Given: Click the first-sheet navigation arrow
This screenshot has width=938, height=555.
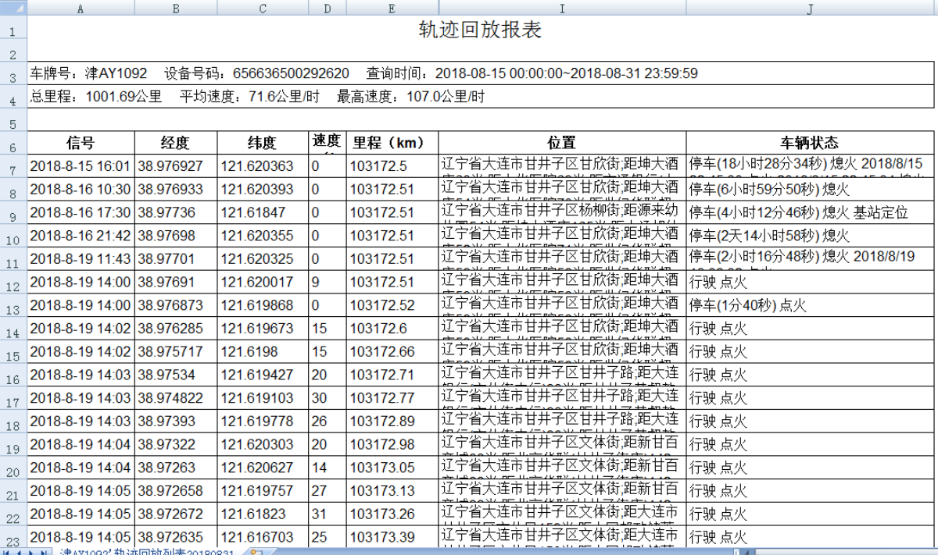Looking at the screenshot, I should (x=6, y=552).
